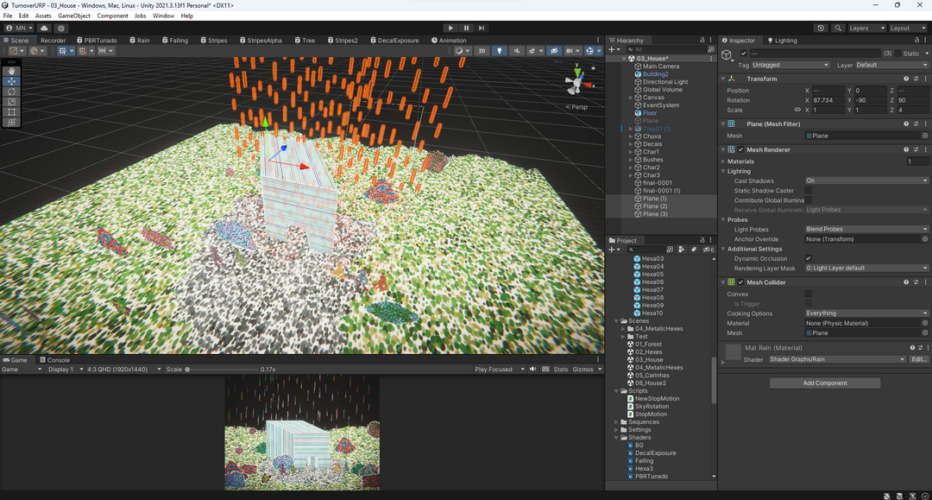Enable the Convex checkbox
Screen dimensions: 932x500
[x=809, y=294]
